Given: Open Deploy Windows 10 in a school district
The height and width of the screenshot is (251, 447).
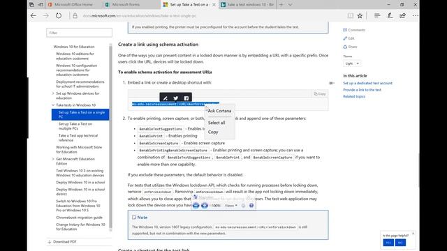Looking at the screenshot, I should click(80, 192).
